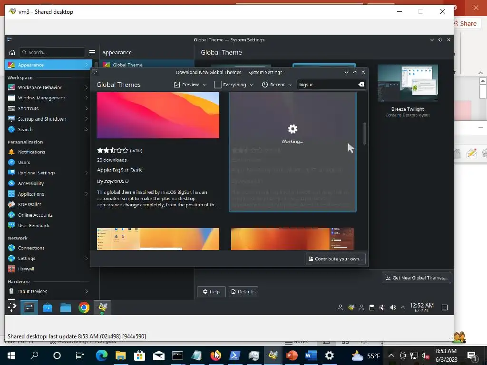This screenshot has width=487, height=365.
Task: Open network Connections settings
Action: 49,248
